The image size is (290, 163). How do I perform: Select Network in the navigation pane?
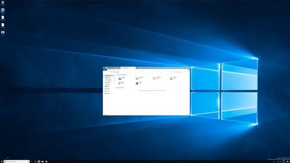coord(107,94)
